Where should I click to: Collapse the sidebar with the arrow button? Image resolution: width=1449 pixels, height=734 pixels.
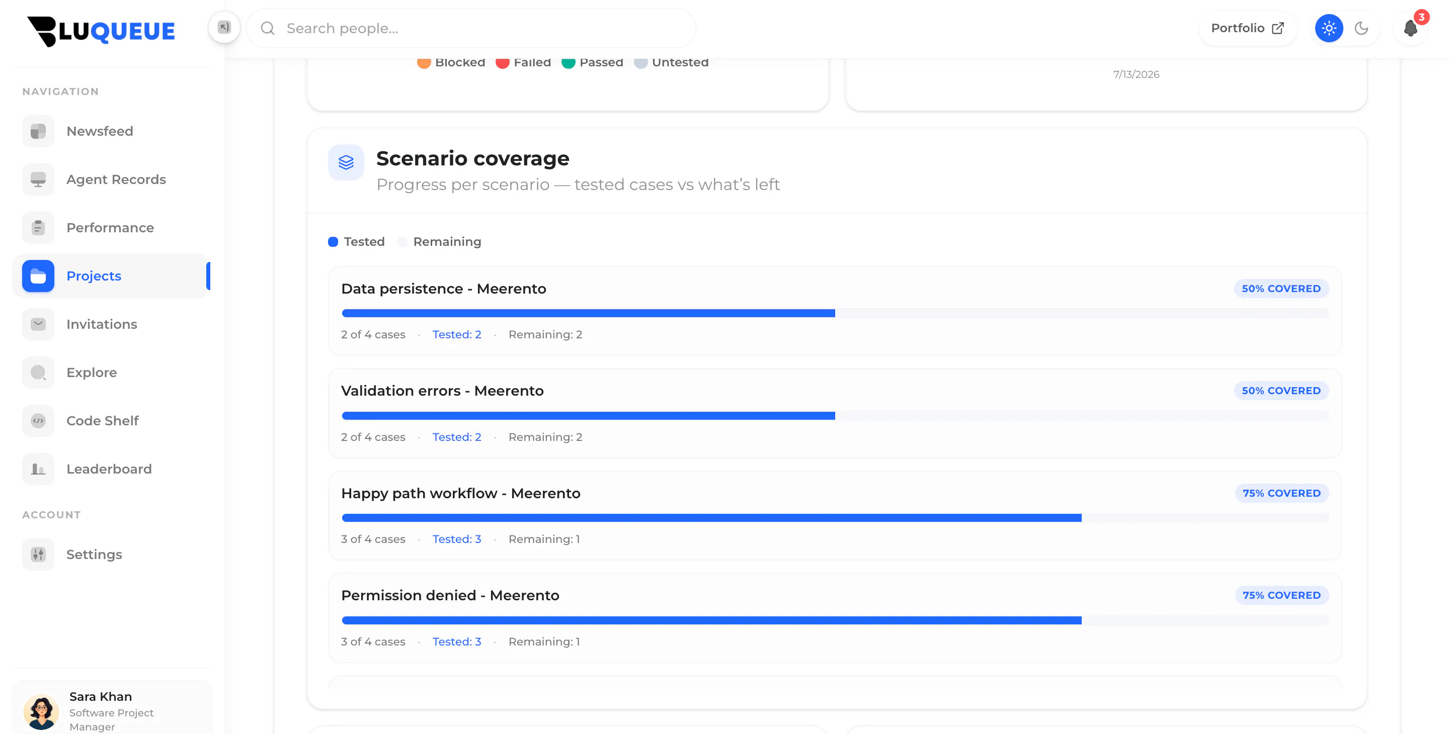click(x=224, y=28)
